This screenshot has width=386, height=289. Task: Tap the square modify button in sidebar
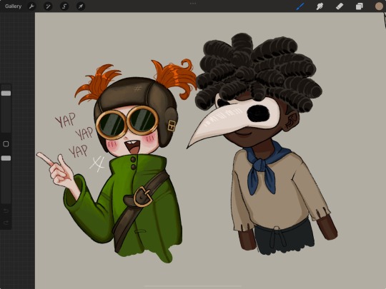tap(6, 143)
